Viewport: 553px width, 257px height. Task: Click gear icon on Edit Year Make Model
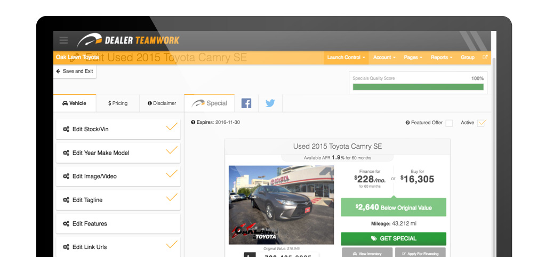point(66,153)
